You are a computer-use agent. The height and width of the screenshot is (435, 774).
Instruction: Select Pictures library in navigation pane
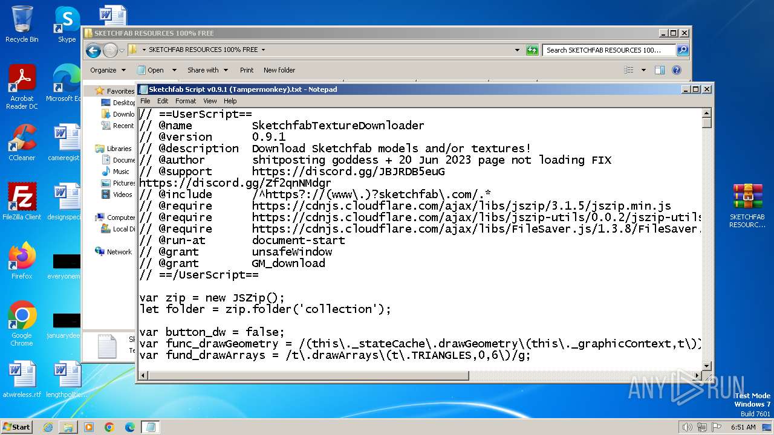119,183
